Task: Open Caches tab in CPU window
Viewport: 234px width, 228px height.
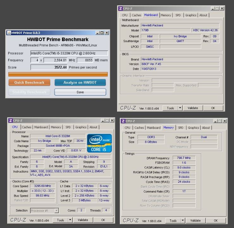Action: 27,127
